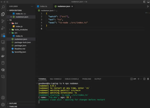Close nodemon.json in Open Editors list
Screen dimensions: 150x108
(x=11, y=17)
